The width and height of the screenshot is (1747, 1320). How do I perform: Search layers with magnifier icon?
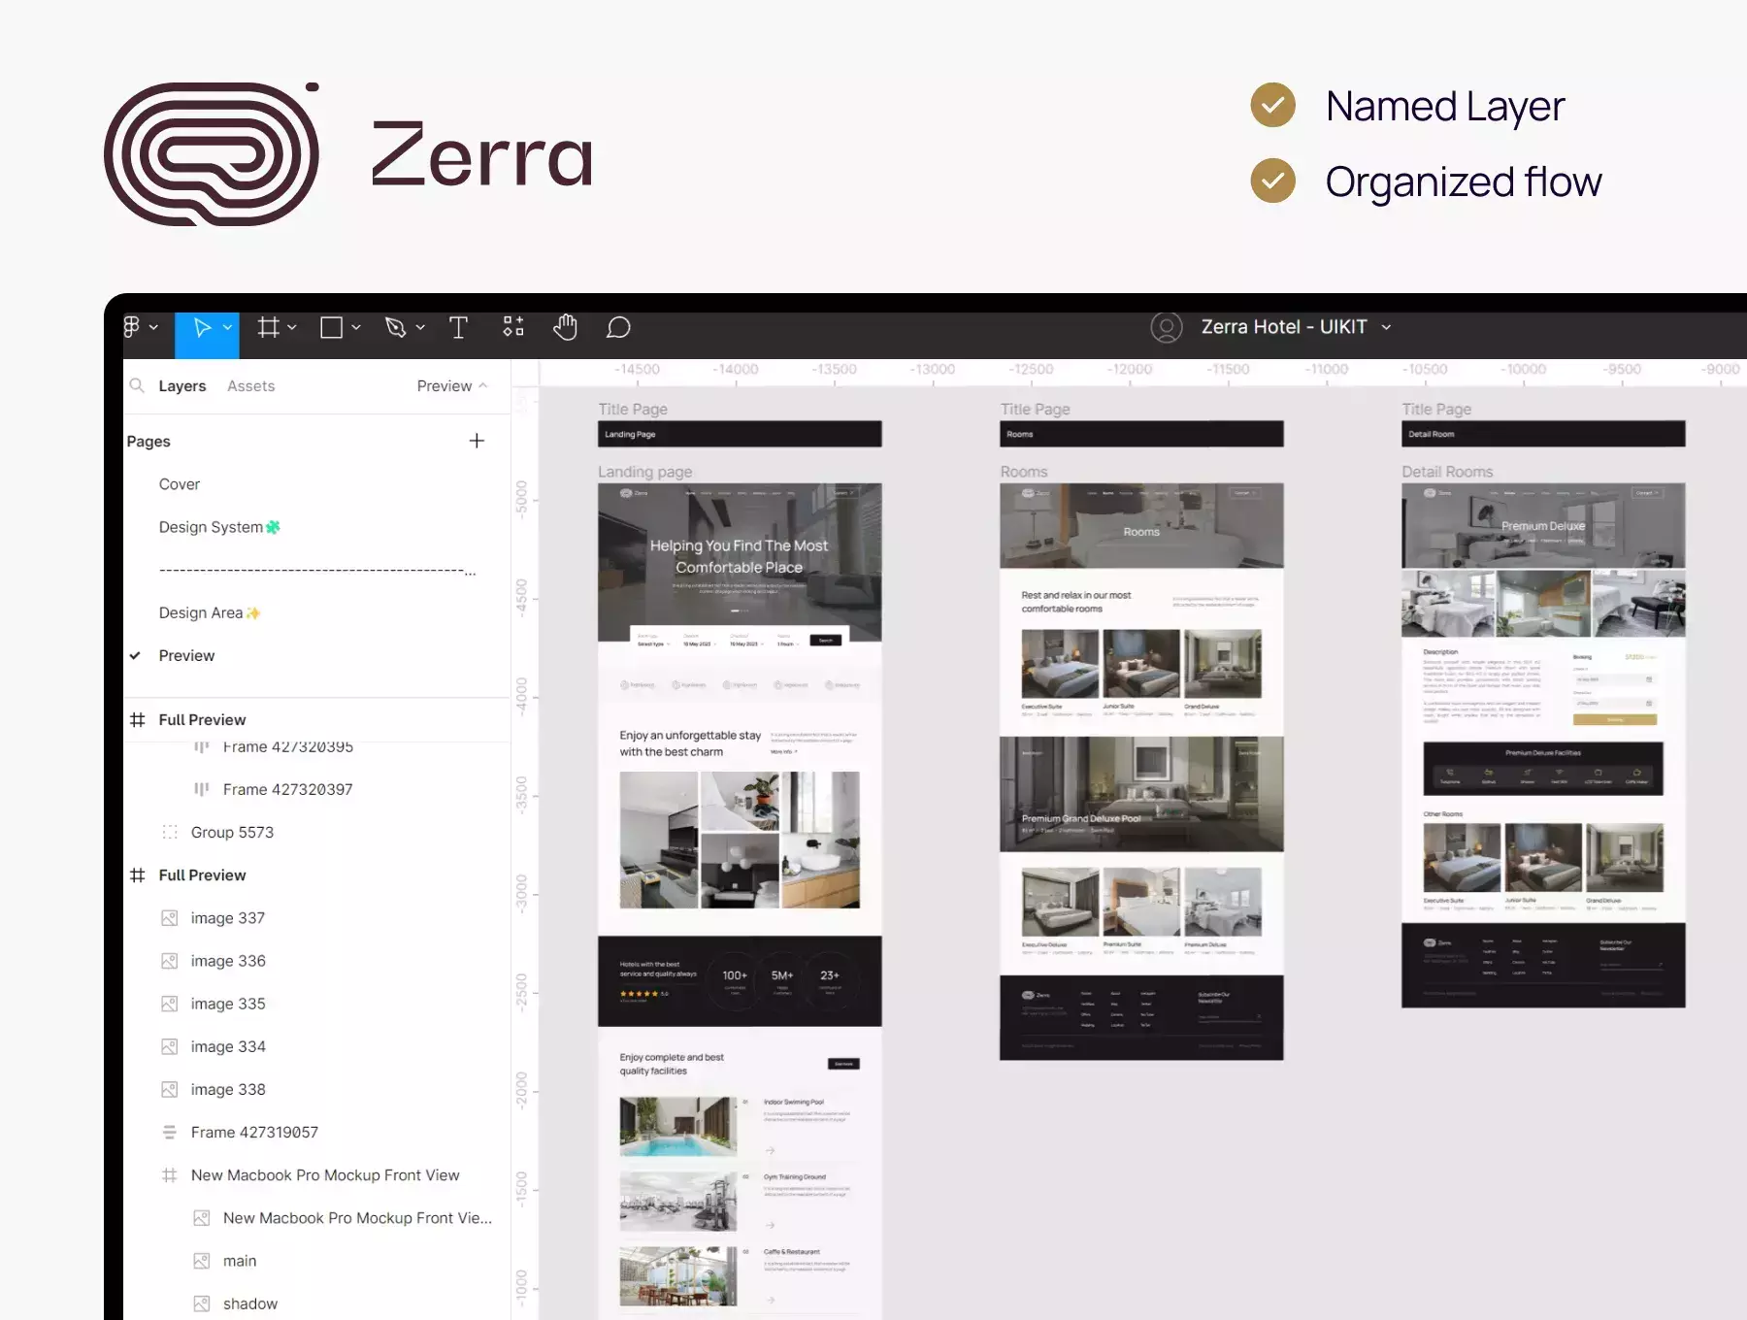pyautogui.click(x=137, y=385)
